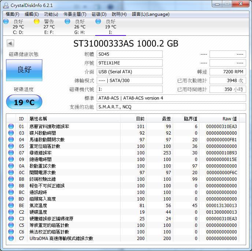Open the 檔案(F) menu
The image size is (252, 251).
pos(12,14)
